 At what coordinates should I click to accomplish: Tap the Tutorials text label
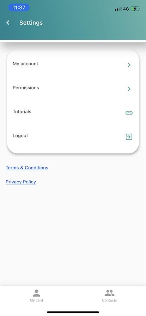pyautogui.click(x=22, y=112)
